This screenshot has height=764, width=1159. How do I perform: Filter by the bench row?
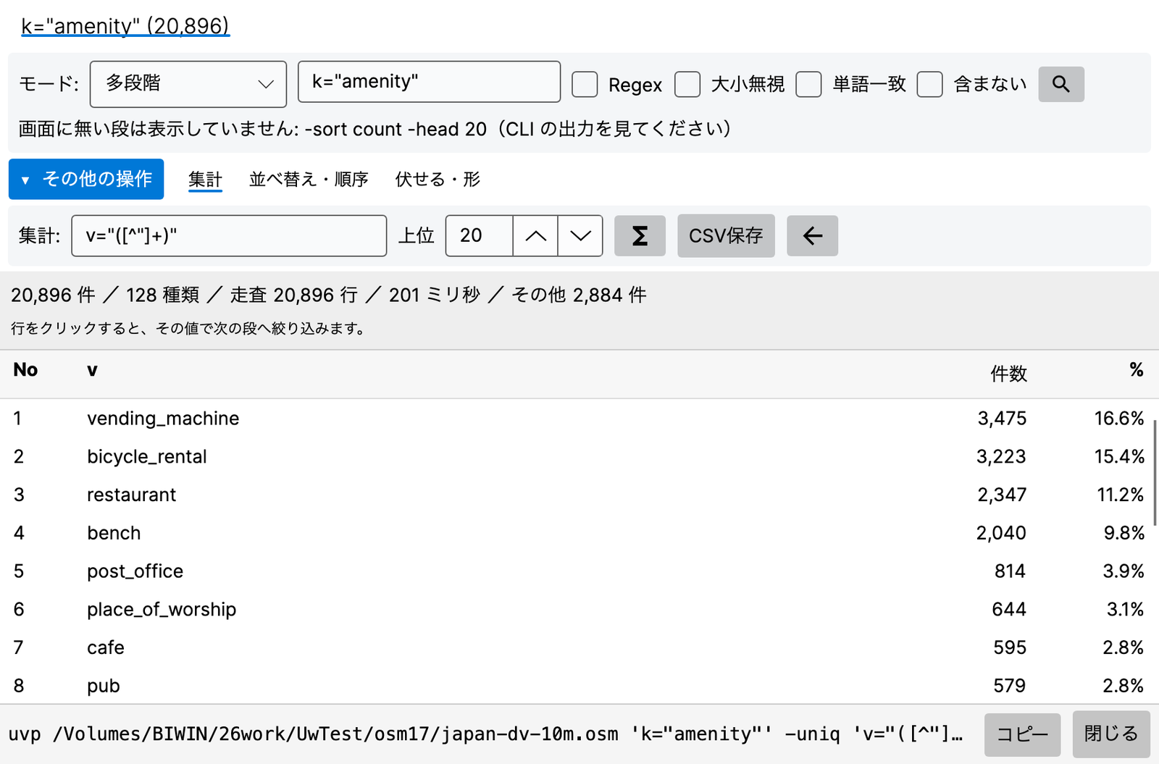click(579, 533)
